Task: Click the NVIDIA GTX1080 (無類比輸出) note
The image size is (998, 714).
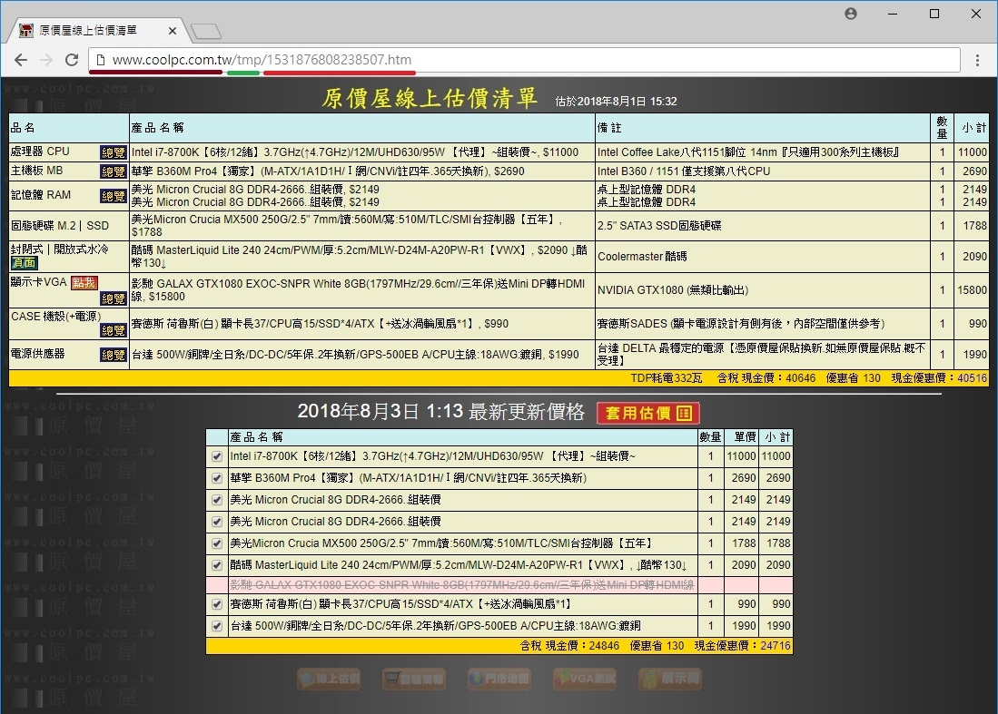Action: [x=673, y=290]
